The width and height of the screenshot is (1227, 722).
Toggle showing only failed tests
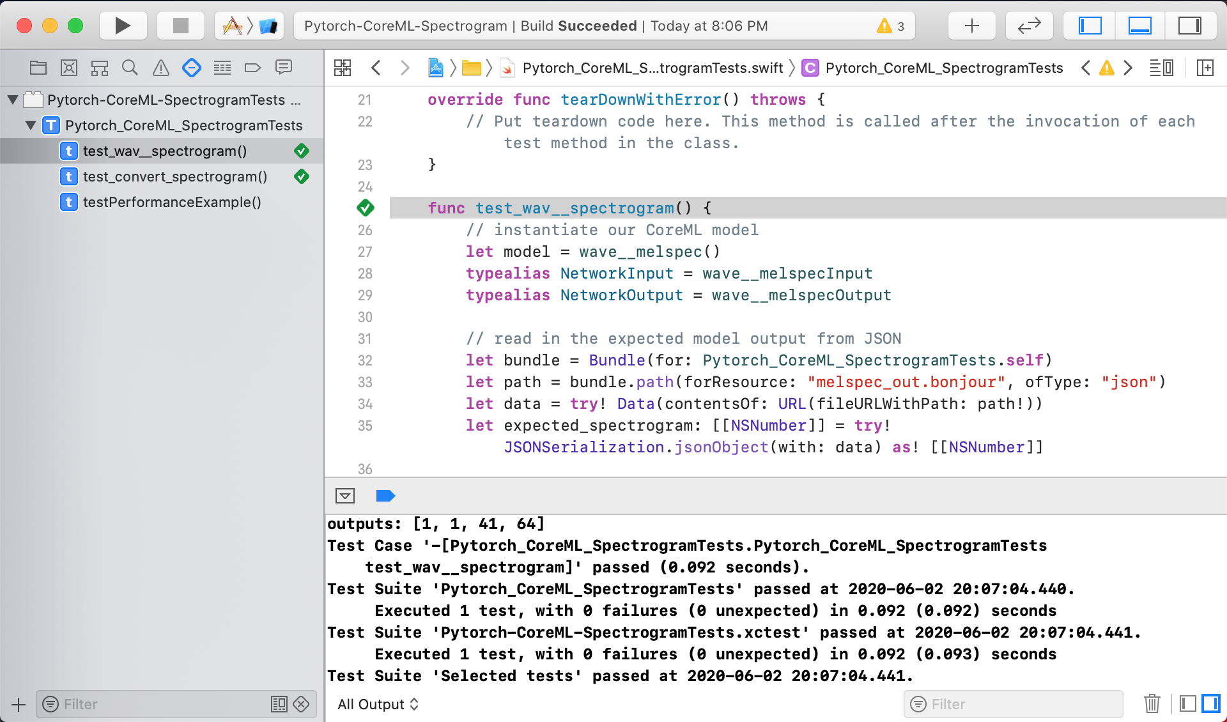point(301,704)
